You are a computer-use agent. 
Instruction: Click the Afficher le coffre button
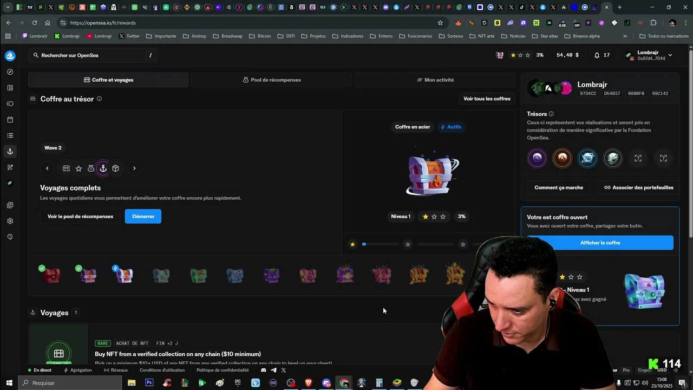pyautogui.click(x=600, y=243)
